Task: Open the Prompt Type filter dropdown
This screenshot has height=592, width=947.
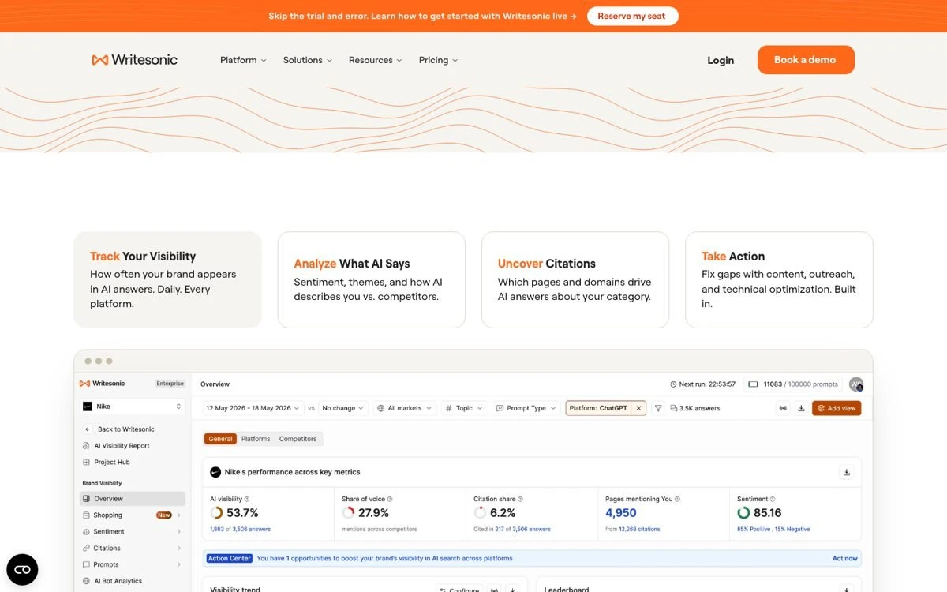Action: tap(526, 408)
